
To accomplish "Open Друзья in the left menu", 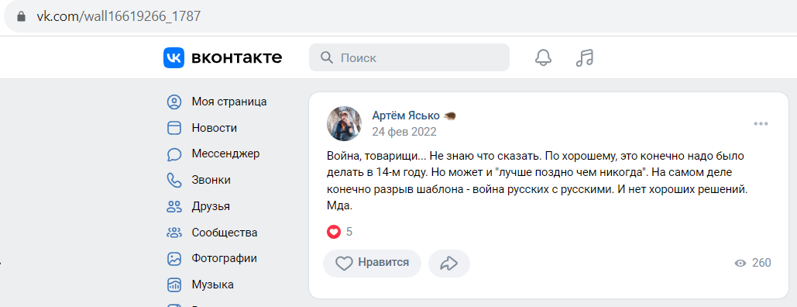I will point(211,206).
